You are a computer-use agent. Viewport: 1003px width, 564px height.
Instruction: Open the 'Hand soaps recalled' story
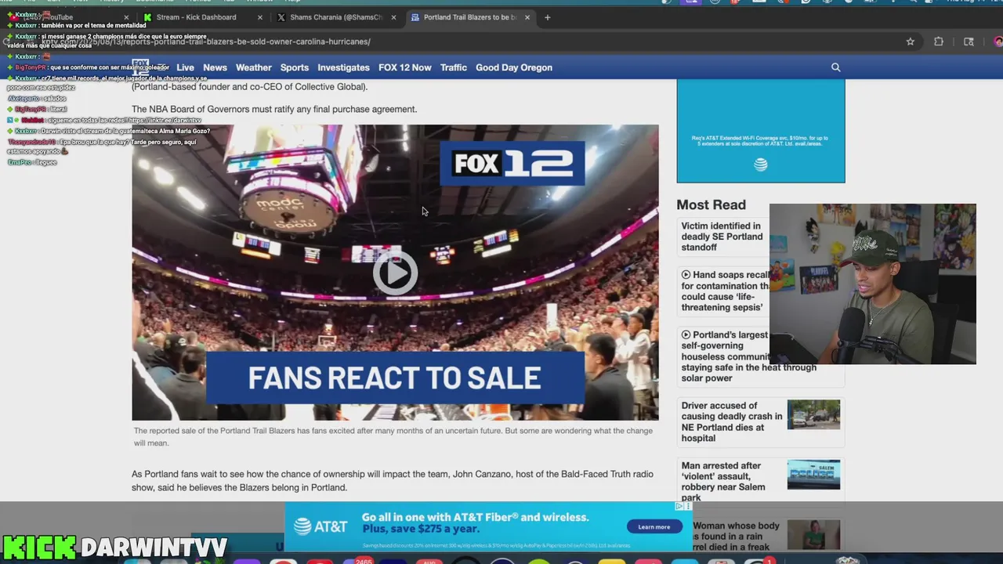click(725, 291)
